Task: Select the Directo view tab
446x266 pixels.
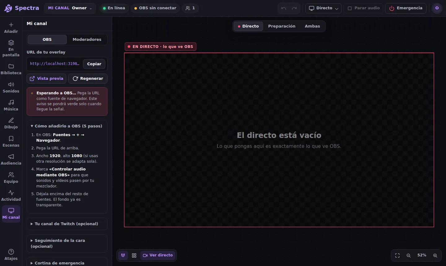Action: 248,26
